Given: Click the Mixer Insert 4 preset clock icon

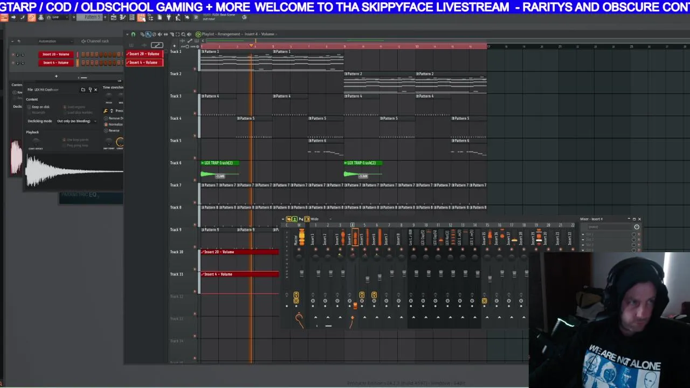Looking at the screenshot, I should pyautogui.click(x=637, y=227).
